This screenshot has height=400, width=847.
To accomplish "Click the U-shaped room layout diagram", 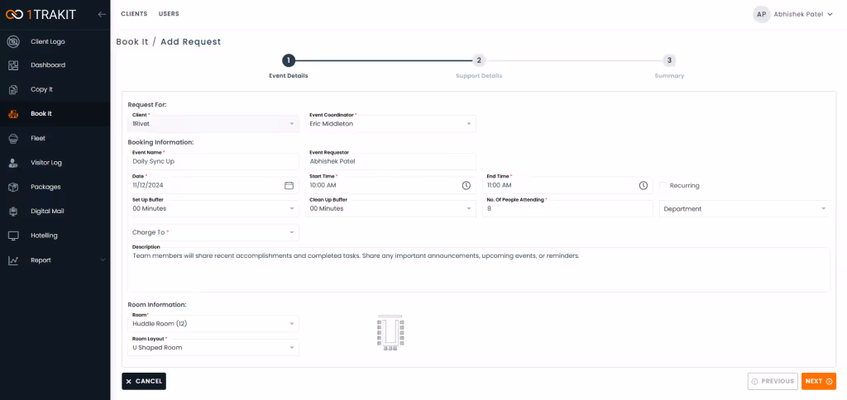I will pyautogui.click(x=390, y=332).
